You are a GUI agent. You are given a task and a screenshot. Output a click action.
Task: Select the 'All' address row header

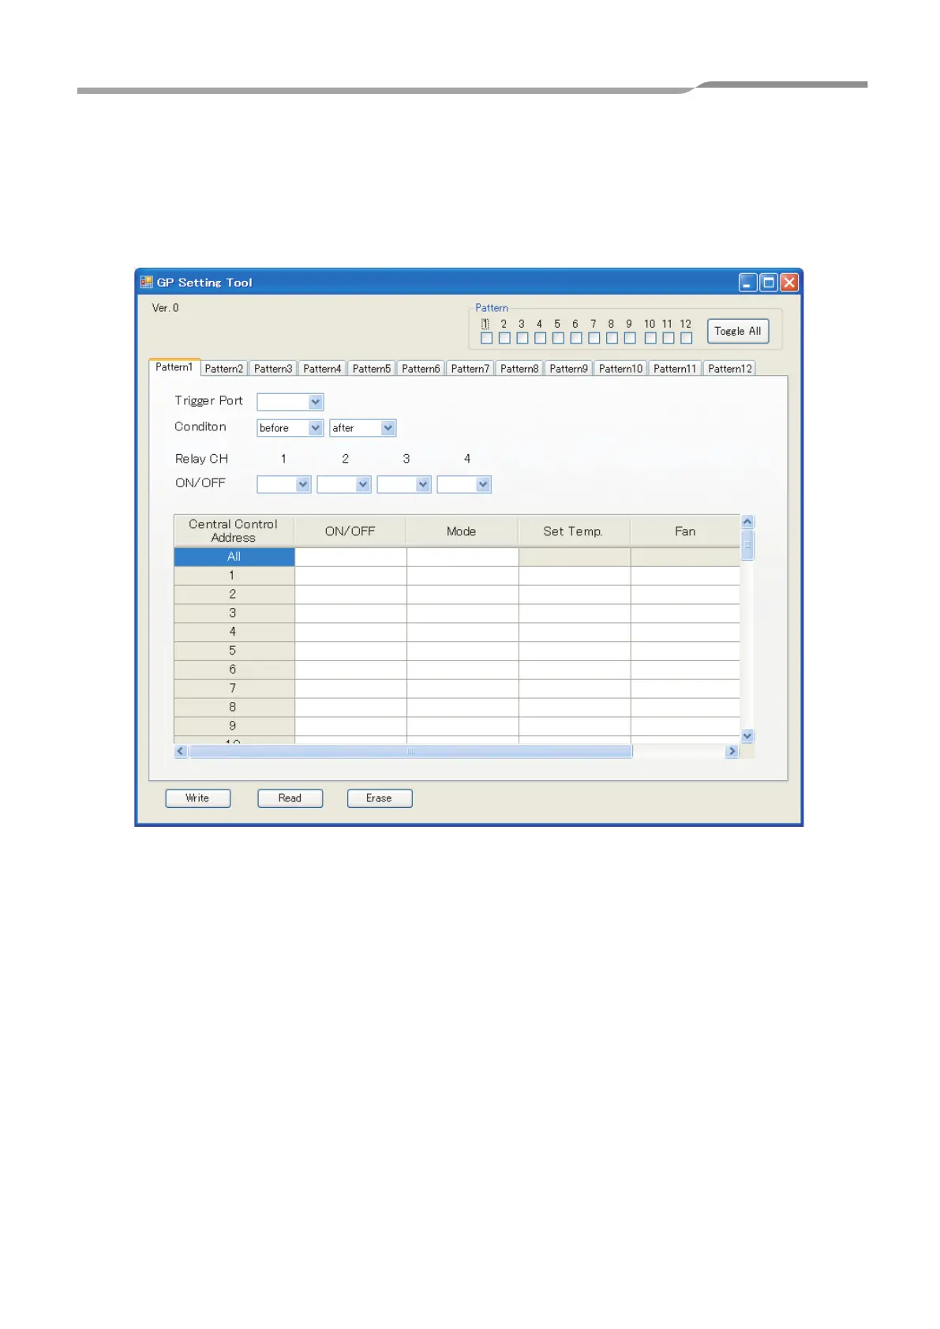coord(234,557)
